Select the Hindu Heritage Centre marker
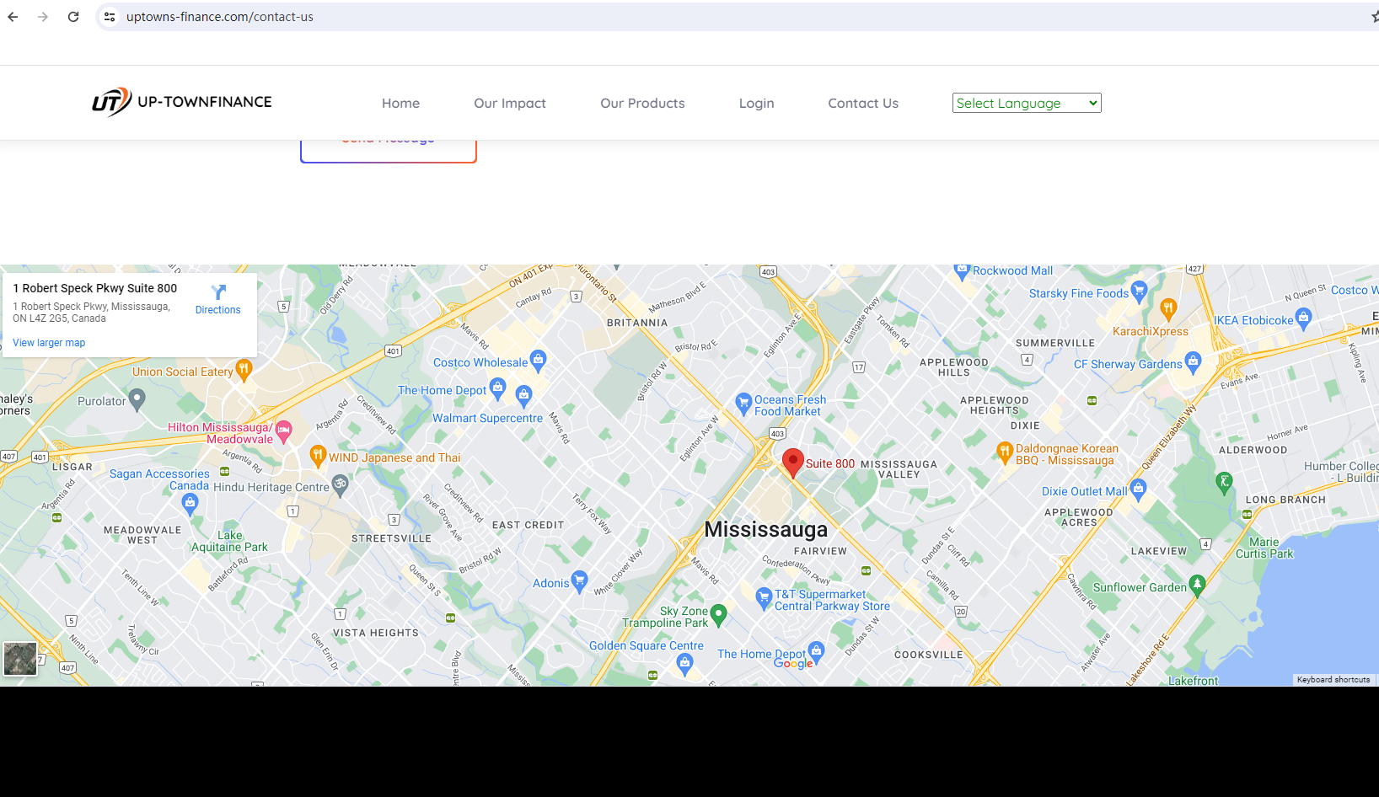This screenshot has height=797, width=1379. click(340, 484)
